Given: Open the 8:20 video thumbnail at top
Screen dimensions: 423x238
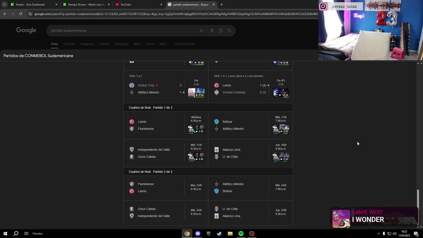Looking at the screenshot, I should pos(281,62).
